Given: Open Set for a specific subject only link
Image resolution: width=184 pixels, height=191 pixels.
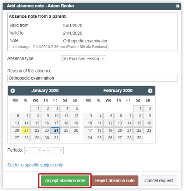Looking at the screenshot, I should [35, 165].
